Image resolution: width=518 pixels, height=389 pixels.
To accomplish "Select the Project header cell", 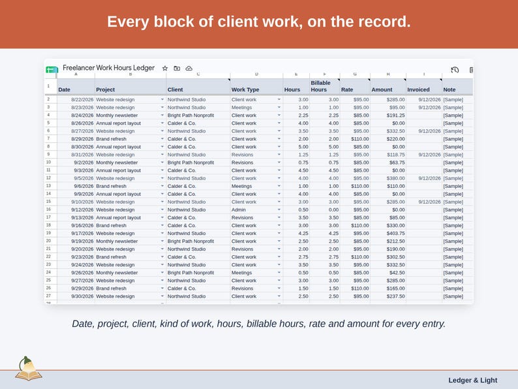I will coord(130,87).
